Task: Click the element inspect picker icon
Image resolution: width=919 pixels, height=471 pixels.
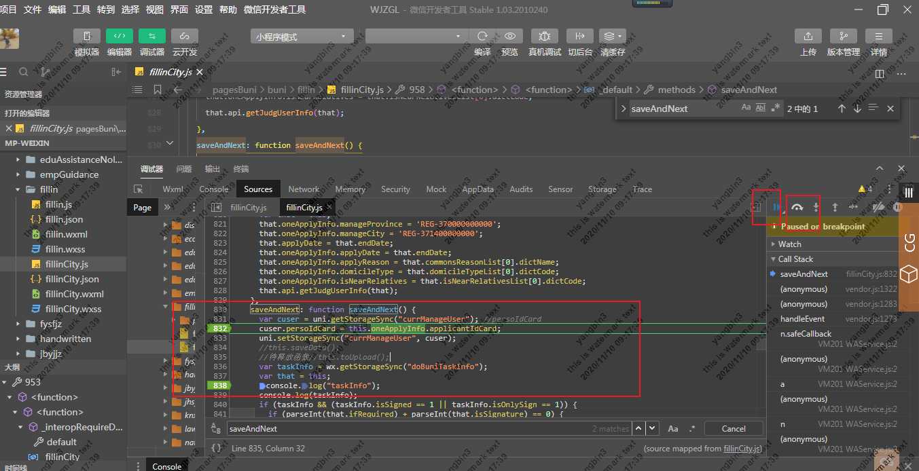Action: (139, 189)
